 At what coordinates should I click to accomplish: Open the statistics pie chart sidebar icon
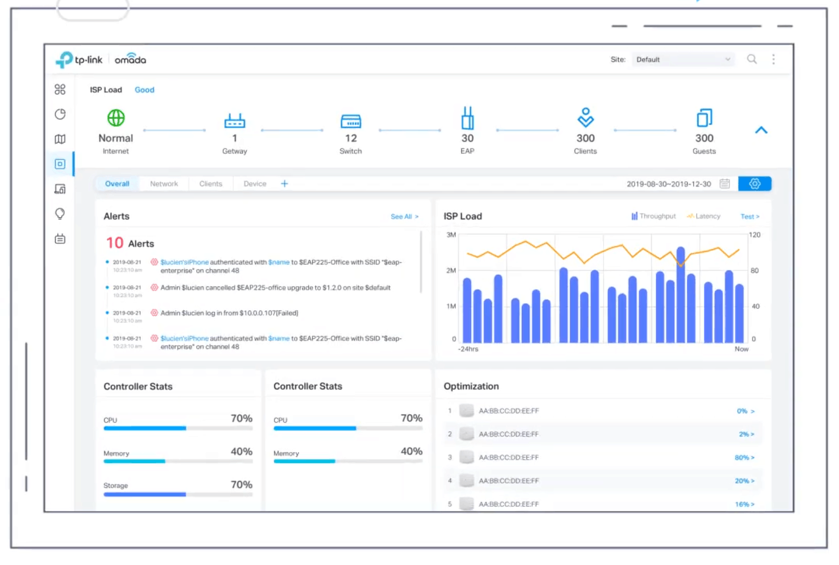pyautogui.click(x=60, y=114)
